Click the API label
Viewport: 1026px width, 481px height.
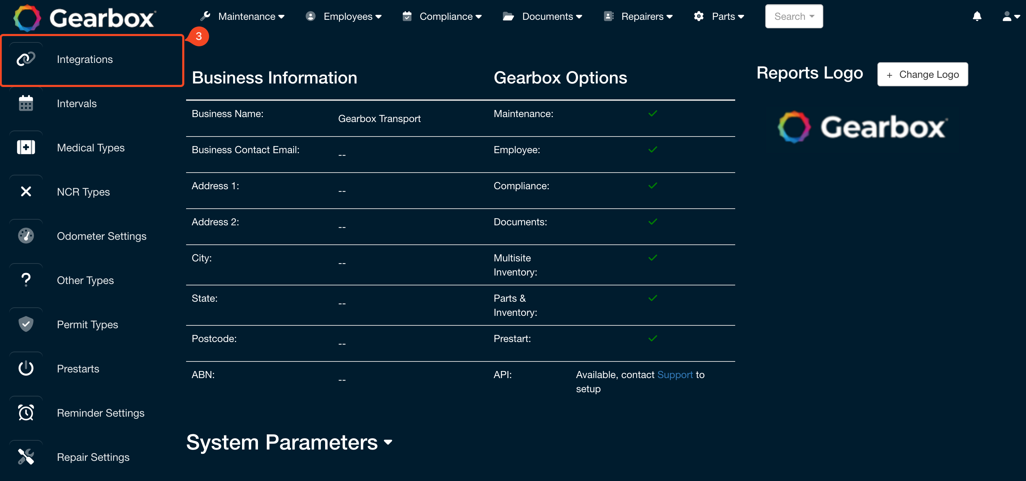503,374
